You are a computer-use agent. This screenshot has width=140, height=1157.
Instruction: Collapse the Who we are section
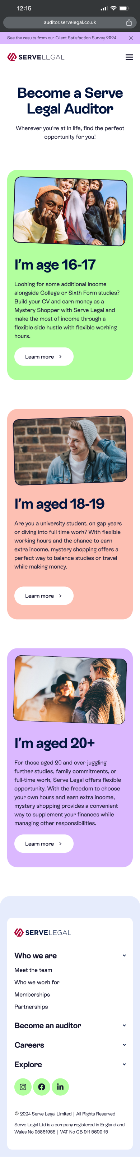pos(70,955)
